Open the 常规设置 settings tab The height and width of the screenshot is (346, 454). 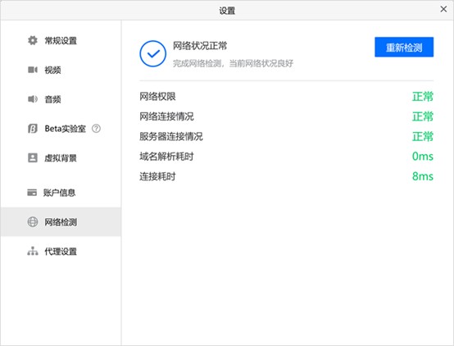pos(61,40)
